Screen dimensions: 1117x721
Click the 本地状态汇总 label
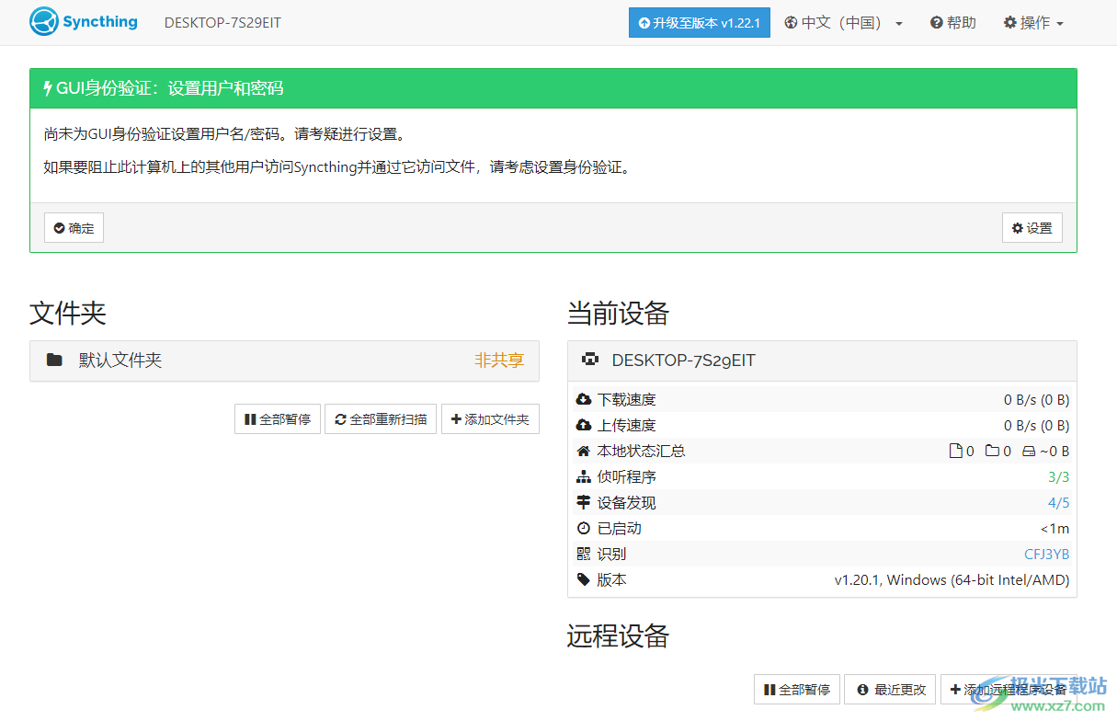click(642, 452)
